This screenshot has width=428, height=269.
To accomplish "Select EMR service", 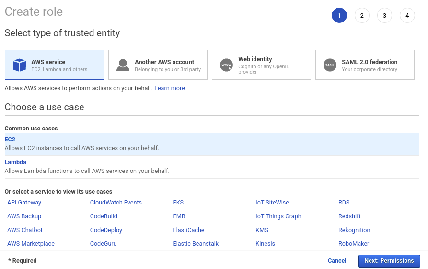I will (179, 216).
